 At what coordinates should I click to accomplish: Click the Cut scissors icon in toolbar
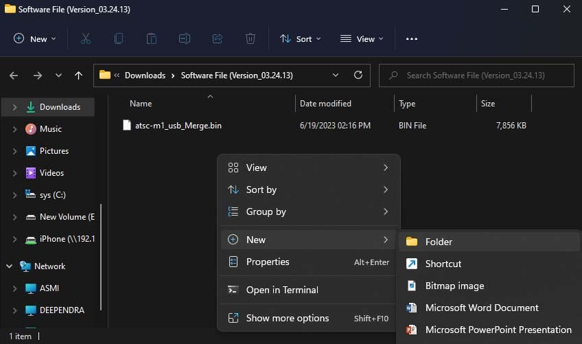[x=86, y=39]
